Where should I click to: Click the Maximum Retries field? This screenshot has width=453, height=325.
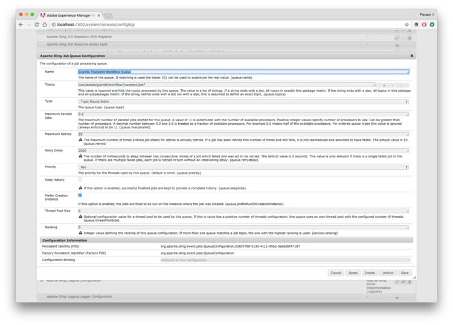point(243,134)
